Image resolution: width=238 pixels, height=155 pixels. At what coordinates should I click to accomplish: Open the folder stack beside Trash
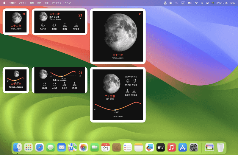(209, 147)
